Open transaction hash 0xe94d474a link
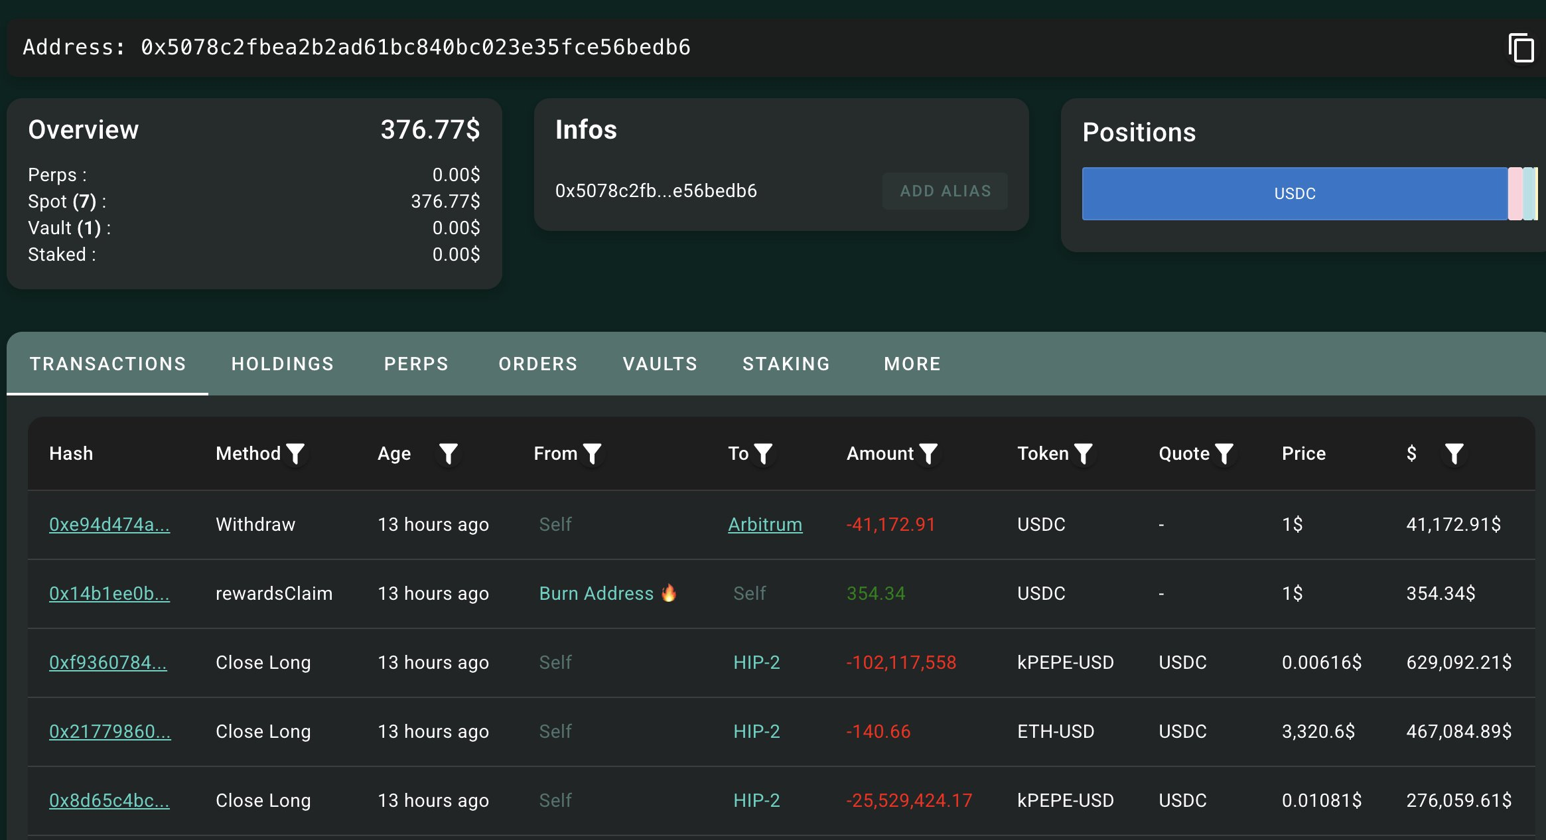Image resolution: width=1546 pixels, height=840 pixels. click(109, 524)
